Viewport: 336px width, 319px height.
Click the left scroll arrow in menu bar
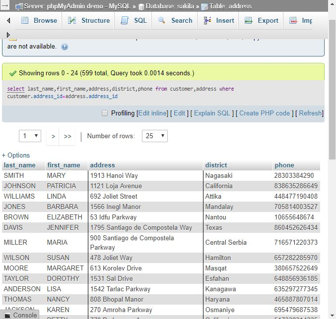pos(8,20)
